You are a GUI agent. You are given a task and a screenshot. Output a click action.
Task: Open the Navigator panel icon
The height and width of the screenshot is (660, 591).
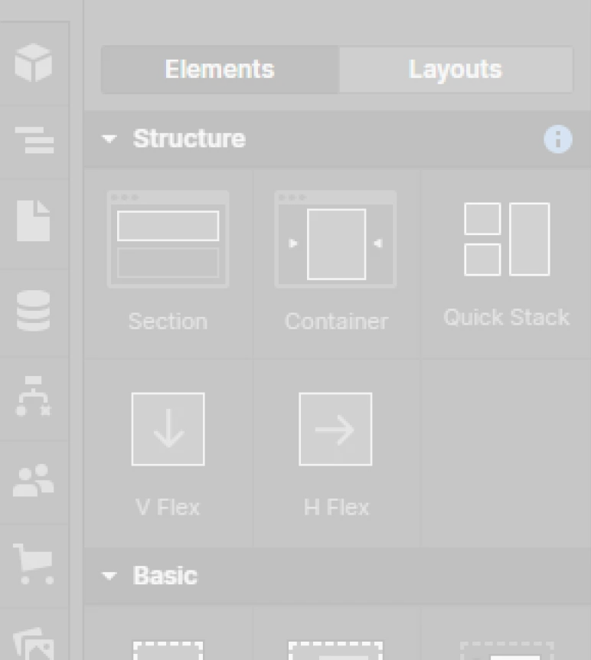tap(34, 140)
